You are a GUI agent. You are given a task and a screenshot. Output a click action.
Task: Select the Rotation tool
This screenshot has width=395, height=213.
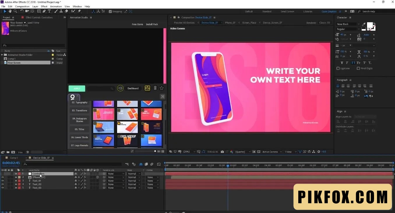coord(22,11)
